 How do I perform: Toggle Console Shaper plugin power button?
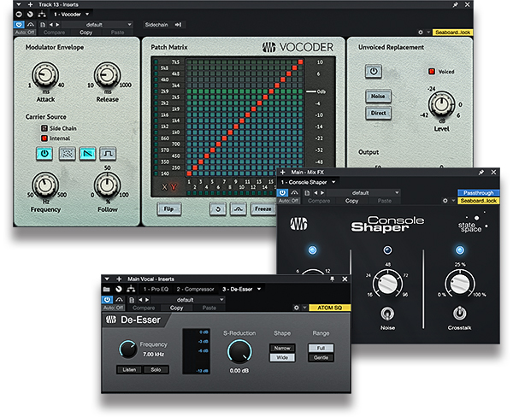282,193
